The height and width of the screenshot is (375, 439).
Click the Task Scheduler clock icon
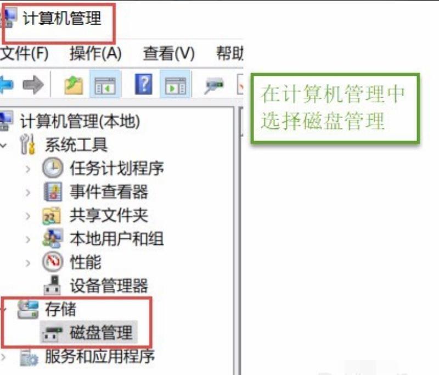[53, 167]
